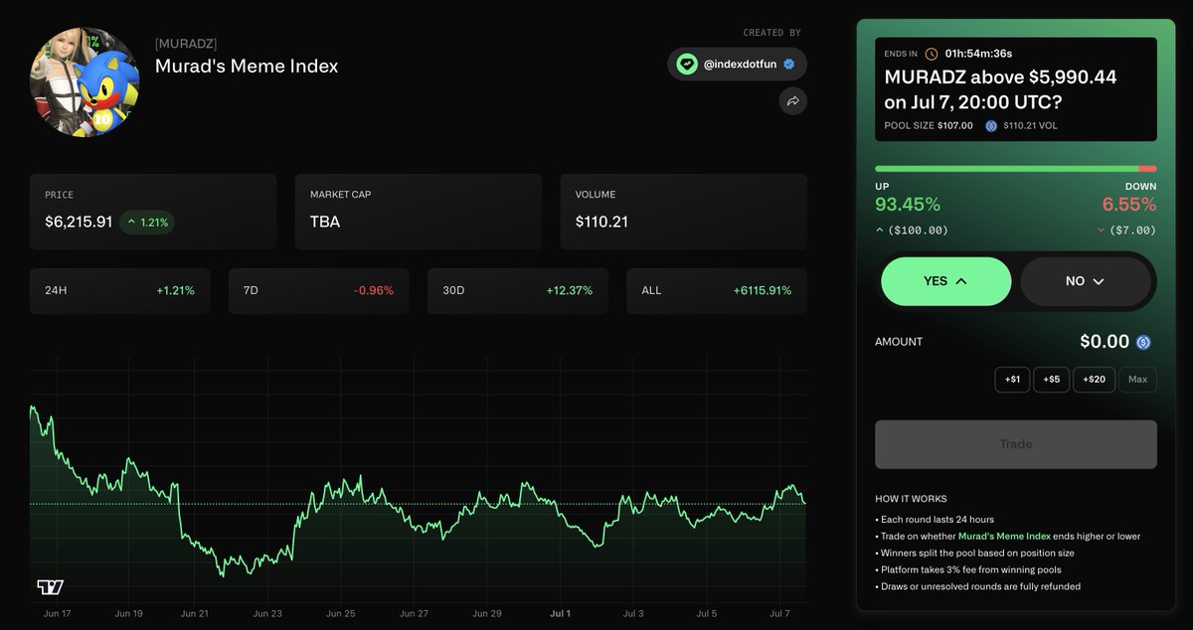The height and width of the screenshot is (630, 1193).
Task: Select the YES option
Action: pos(945,281)
